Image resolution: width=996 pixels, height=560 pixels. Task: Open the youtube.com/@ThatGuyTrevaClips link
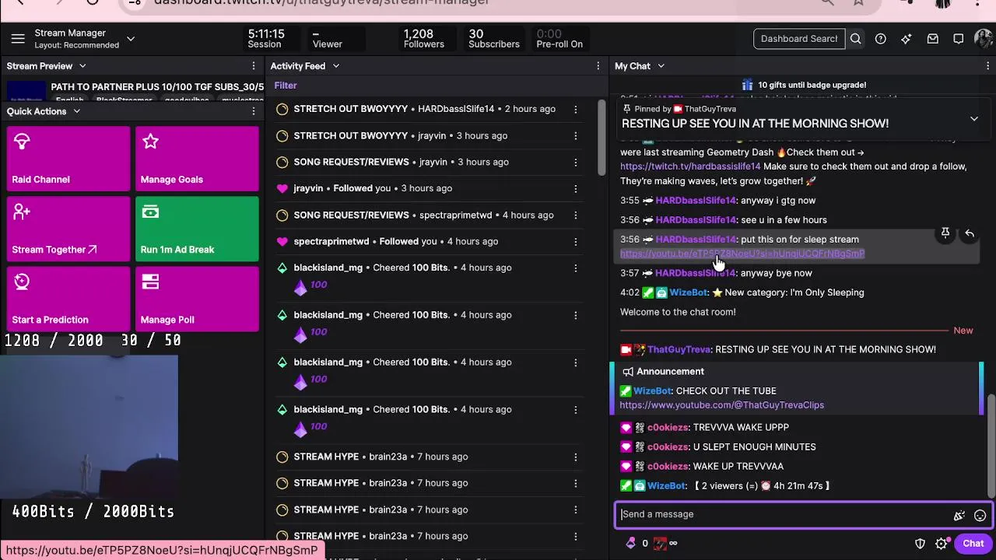(722, 405)
